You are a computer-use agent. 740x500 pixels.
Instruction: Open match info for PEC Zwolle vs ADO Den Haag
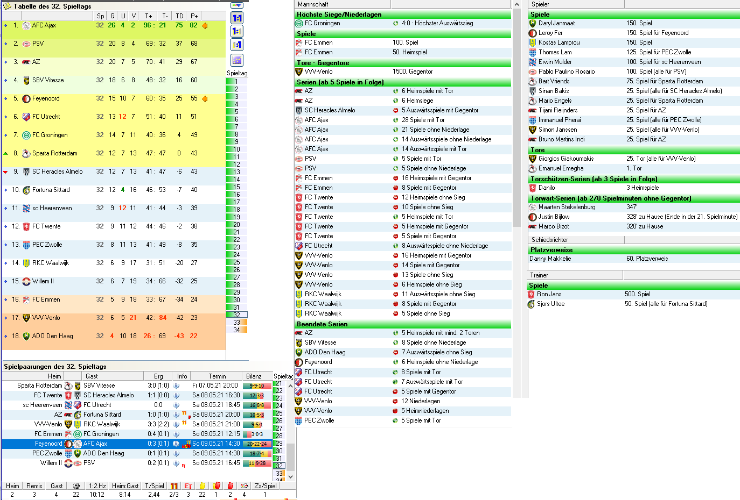click(176, 453)
